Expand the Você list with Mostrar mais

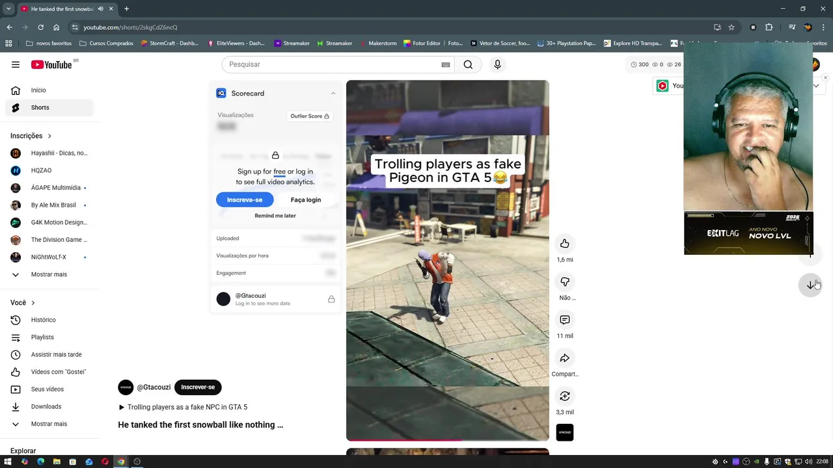tap(49, 424)
